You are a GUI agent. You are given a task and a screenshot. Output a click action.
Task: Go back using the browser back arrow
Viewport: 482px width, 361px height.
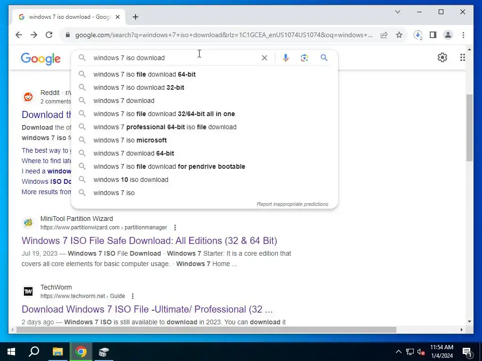coord(19,35)
